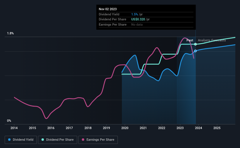Click the Nov 02 2023 tooltip date
Viewport: 240px width, 148px height.
point(108,9)
